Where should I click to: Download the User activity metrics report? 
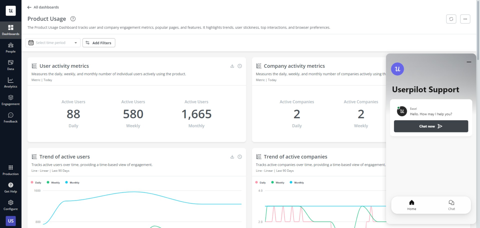(232, 66)
